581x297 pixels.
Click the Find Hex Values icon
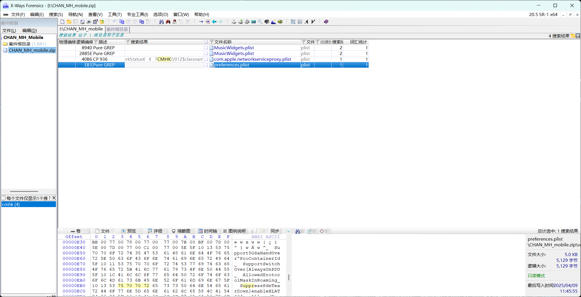pos(175,22)
